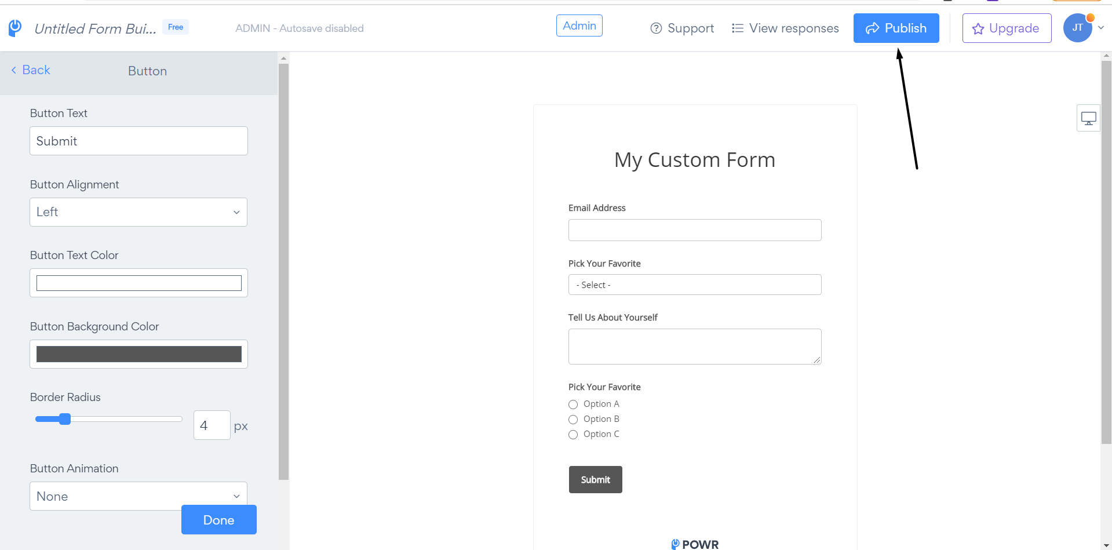
Task: Open the Pick Your Favorite select box
Action: tap(694, 285)
